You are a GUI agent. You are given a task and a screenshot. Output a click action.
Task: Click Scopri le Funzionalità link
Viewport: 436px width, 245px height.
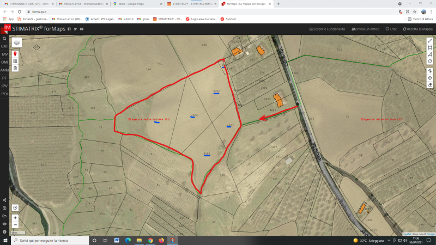click(327, 29)
